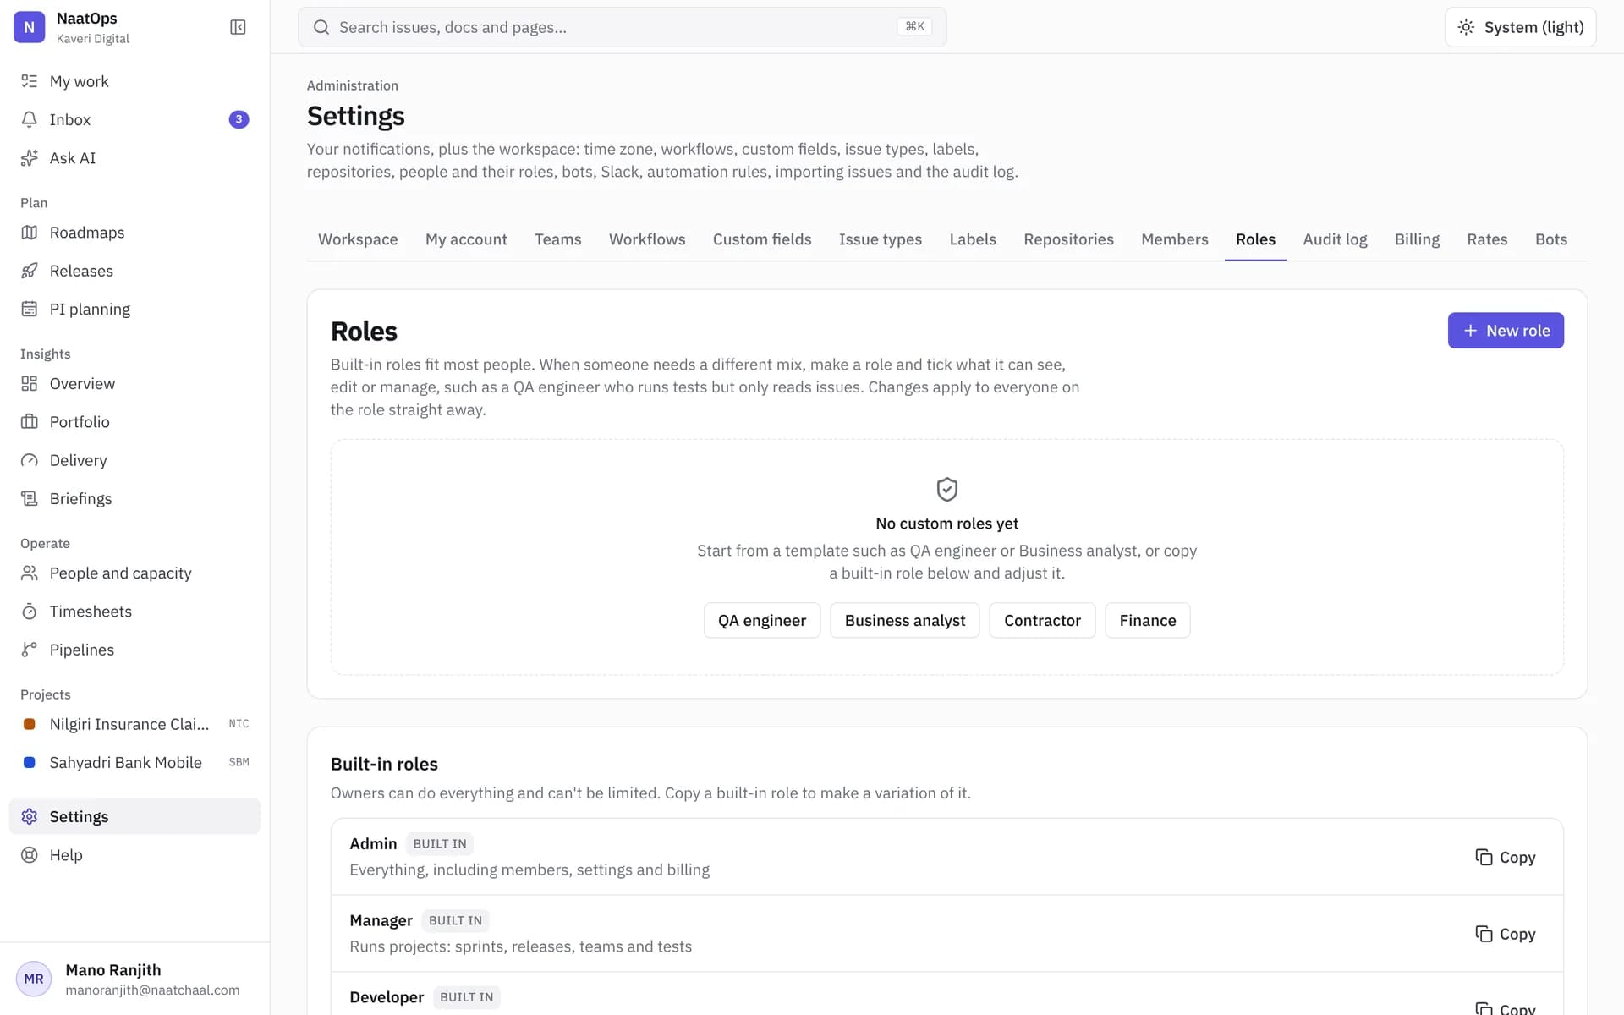This screenshot has height=1015, width=1624.
Task: Switch to the Workflows tab
Action: [x=647, y=239]
